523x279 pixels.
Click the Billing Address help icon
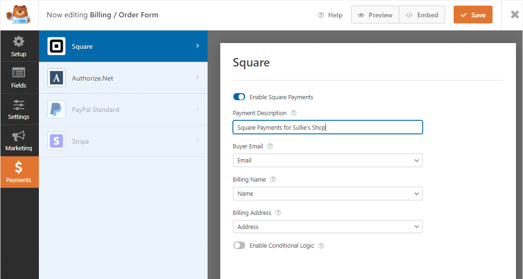pos(278,213)
